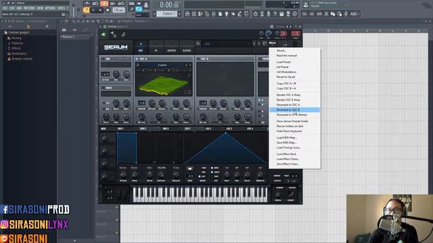
Task: Go to previous Serum preset arrow
Action: coord(254,43)
